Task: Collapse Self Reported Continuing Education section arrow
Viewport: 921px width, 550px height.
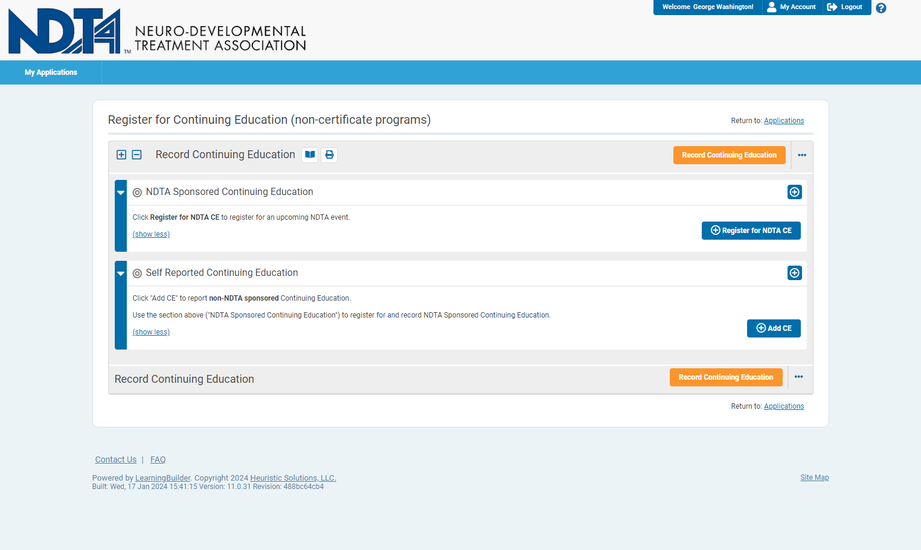Action: tap(121, 273)
